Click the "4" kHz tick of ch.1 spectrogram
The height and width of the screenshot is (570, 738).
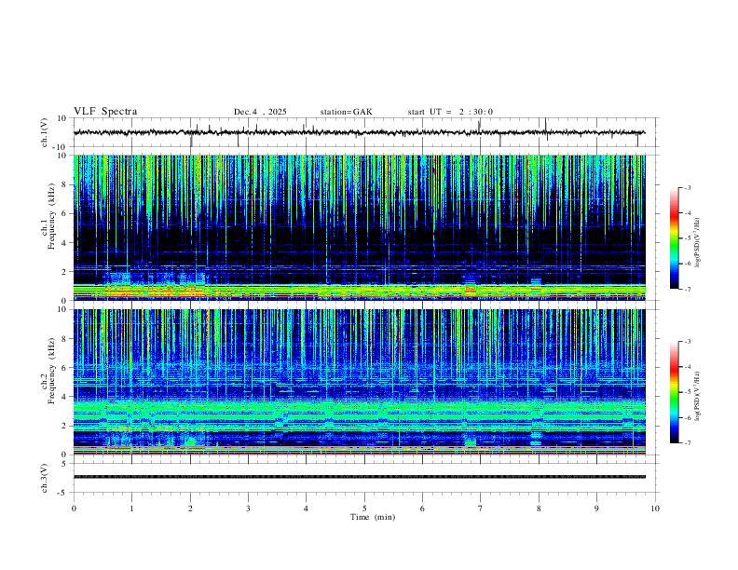point(64,243)
